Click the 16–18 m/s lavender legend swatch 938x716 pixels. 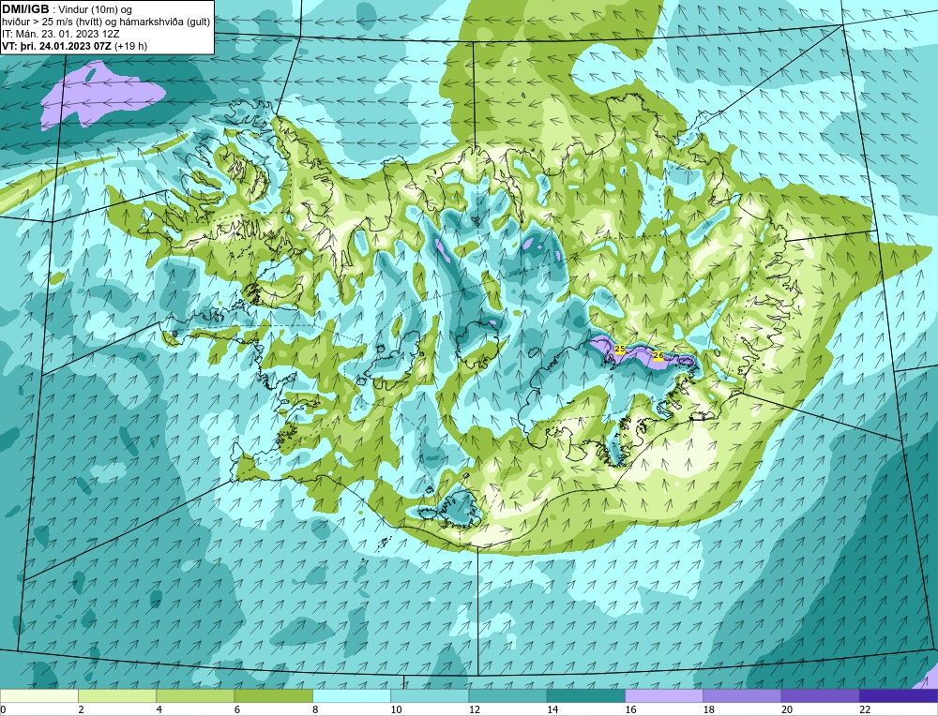(x=664, y=696)
